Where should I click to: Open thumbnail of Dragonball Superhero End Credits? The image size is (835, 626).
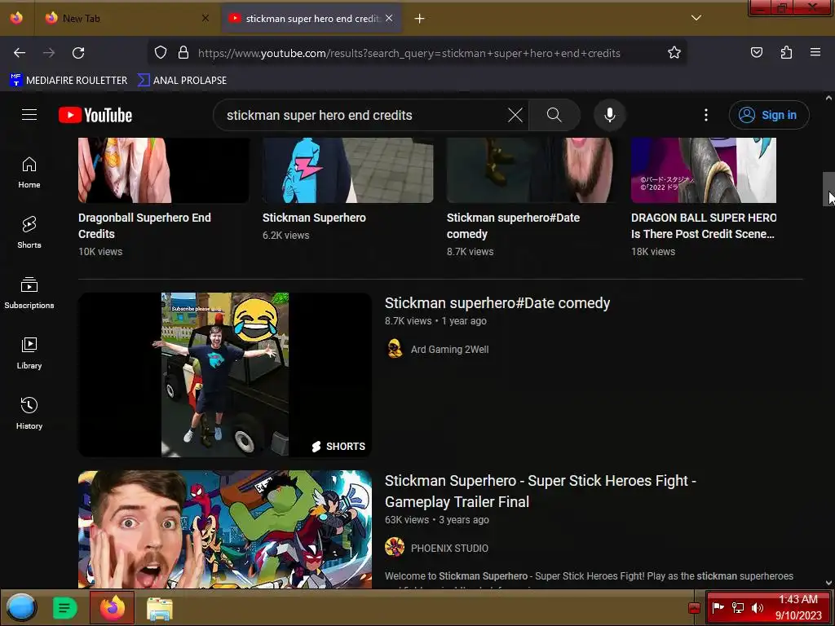coord(163,170)
